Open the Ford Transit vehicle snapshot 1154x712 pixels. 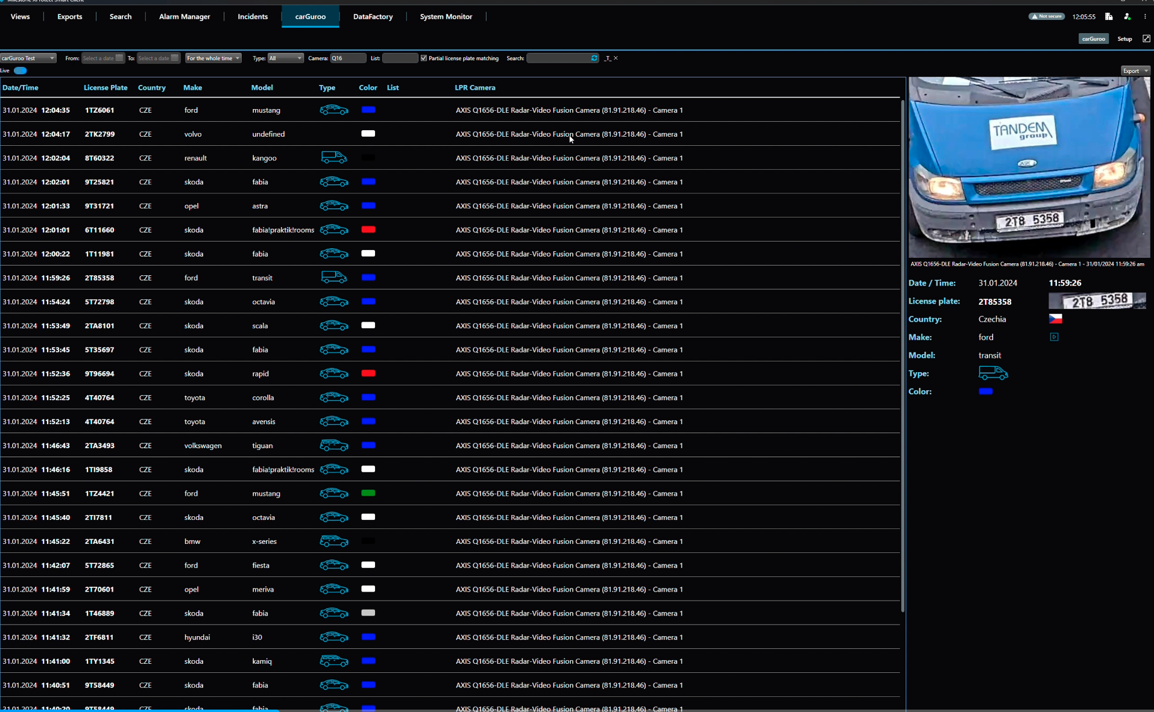[1029, 167]
